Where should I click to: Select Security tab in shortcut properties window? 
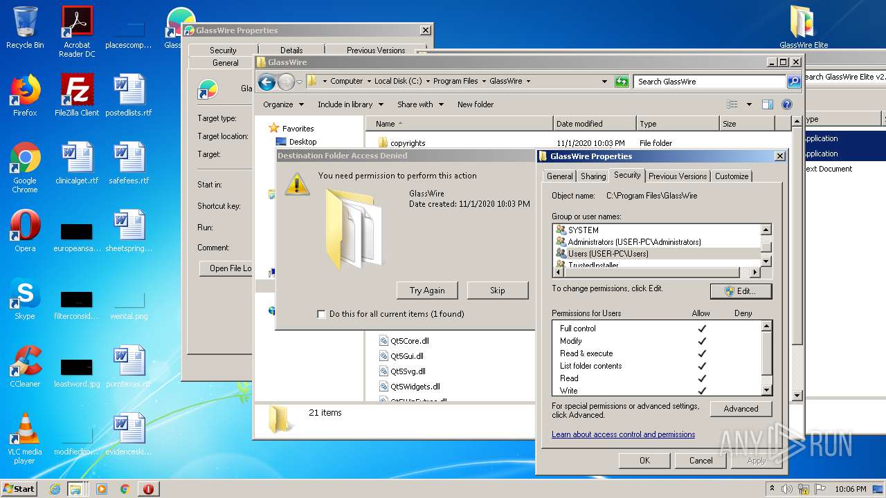tap(223, 50)
